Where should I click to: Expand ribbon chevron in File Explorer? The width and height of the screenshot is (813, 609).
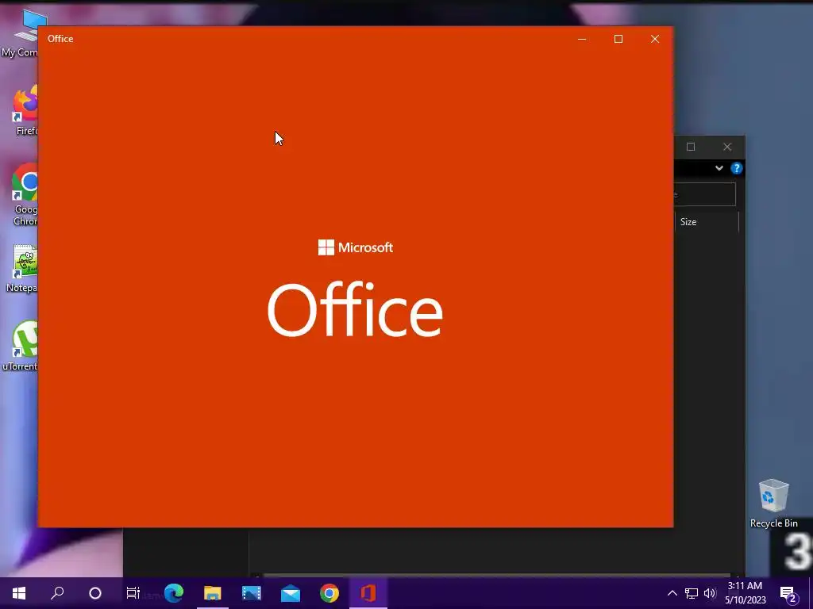[719, 168]
